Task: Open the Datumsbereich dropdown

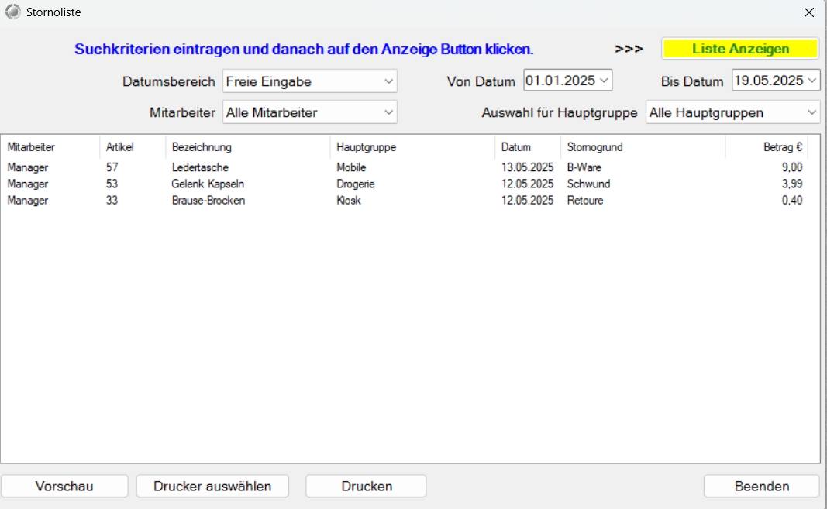Action: tap(310, 81)
